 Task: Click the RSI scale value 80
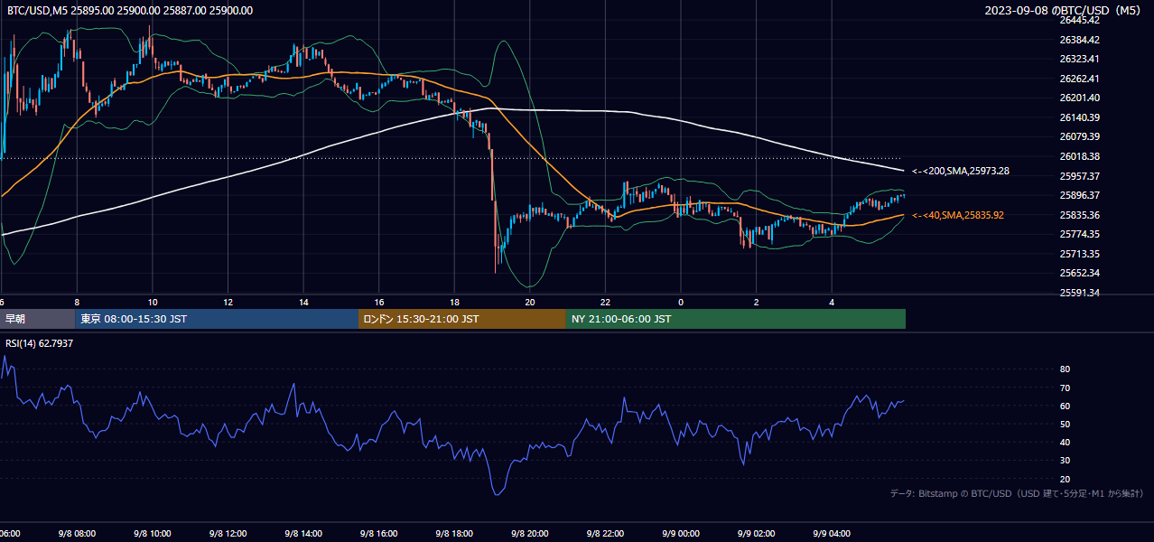coord(1065,369)
